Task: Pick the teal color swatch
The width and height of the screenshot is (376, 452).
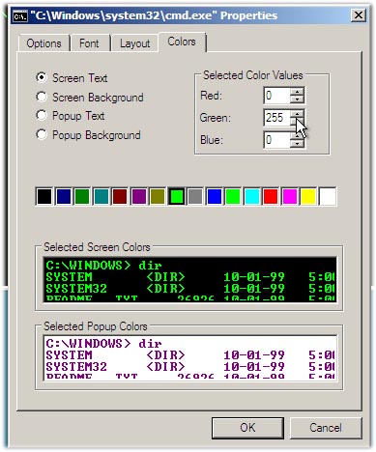Action: pyautogui.click(x=101, y=196)
